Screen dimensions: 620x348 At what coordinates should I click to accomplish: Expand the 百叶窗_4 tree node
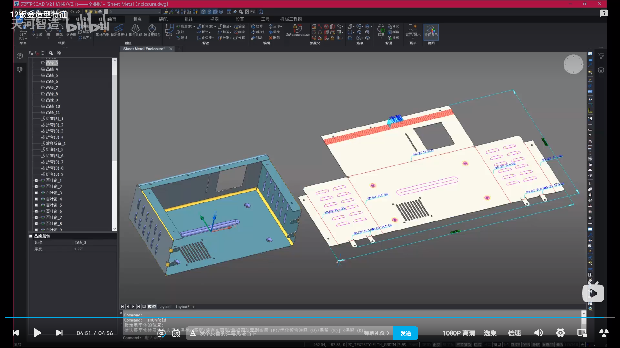36,199
